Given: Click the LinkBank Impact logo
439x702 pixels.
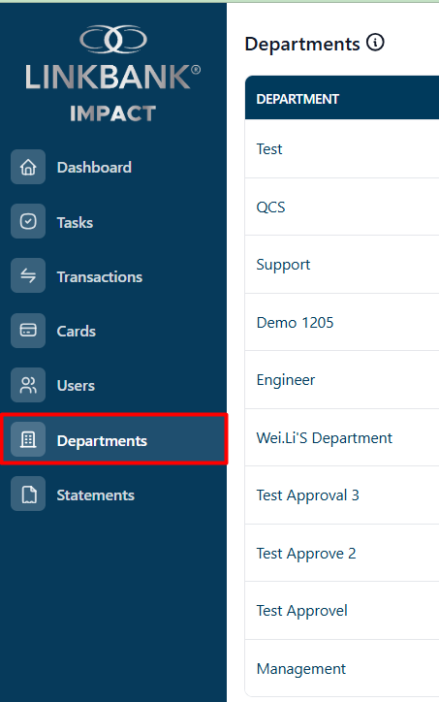Looking at the screenshot, I should (112, 74).
